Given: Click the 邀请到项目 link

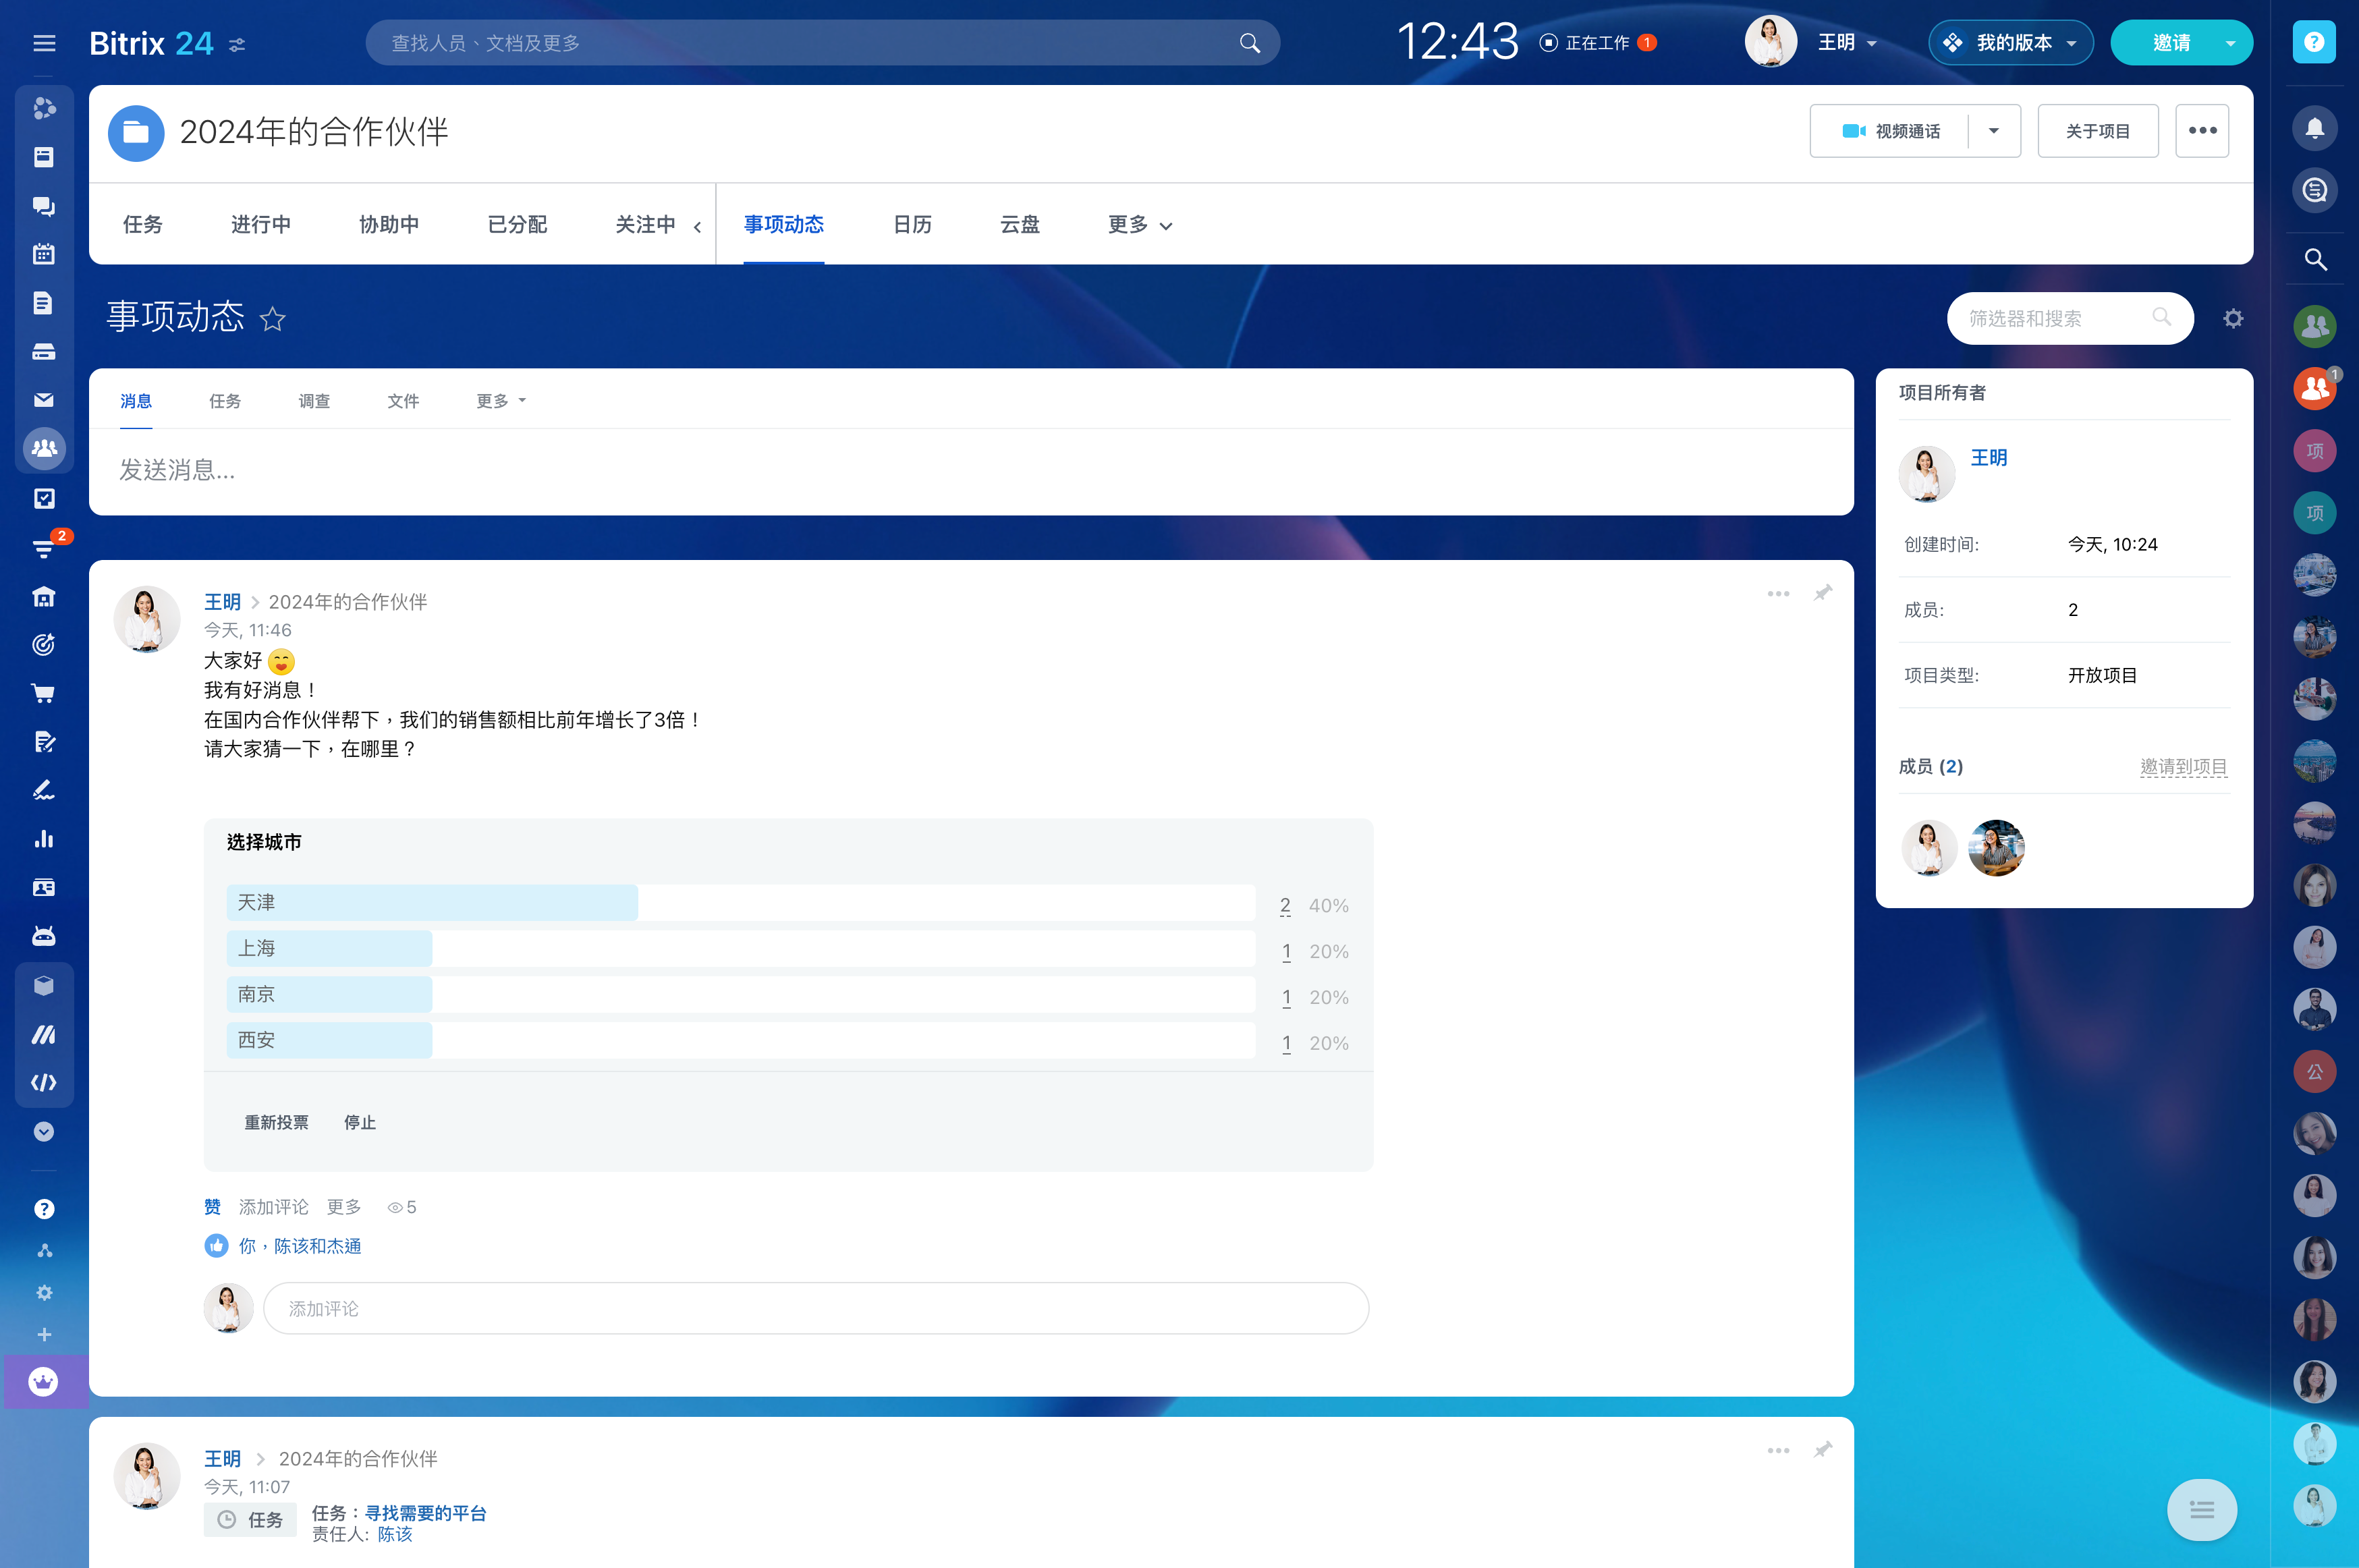Looking at the screenshot, I should pos(2183,767).
